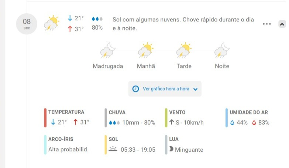This screenshot has height=168, width=289.
Task: Click the 80% rain probability at top
Action: 97,28
